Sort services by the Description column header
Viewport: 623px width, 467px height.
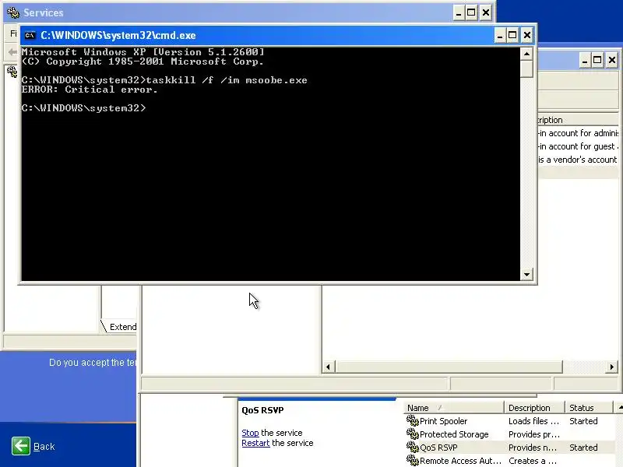coord(534,408)
